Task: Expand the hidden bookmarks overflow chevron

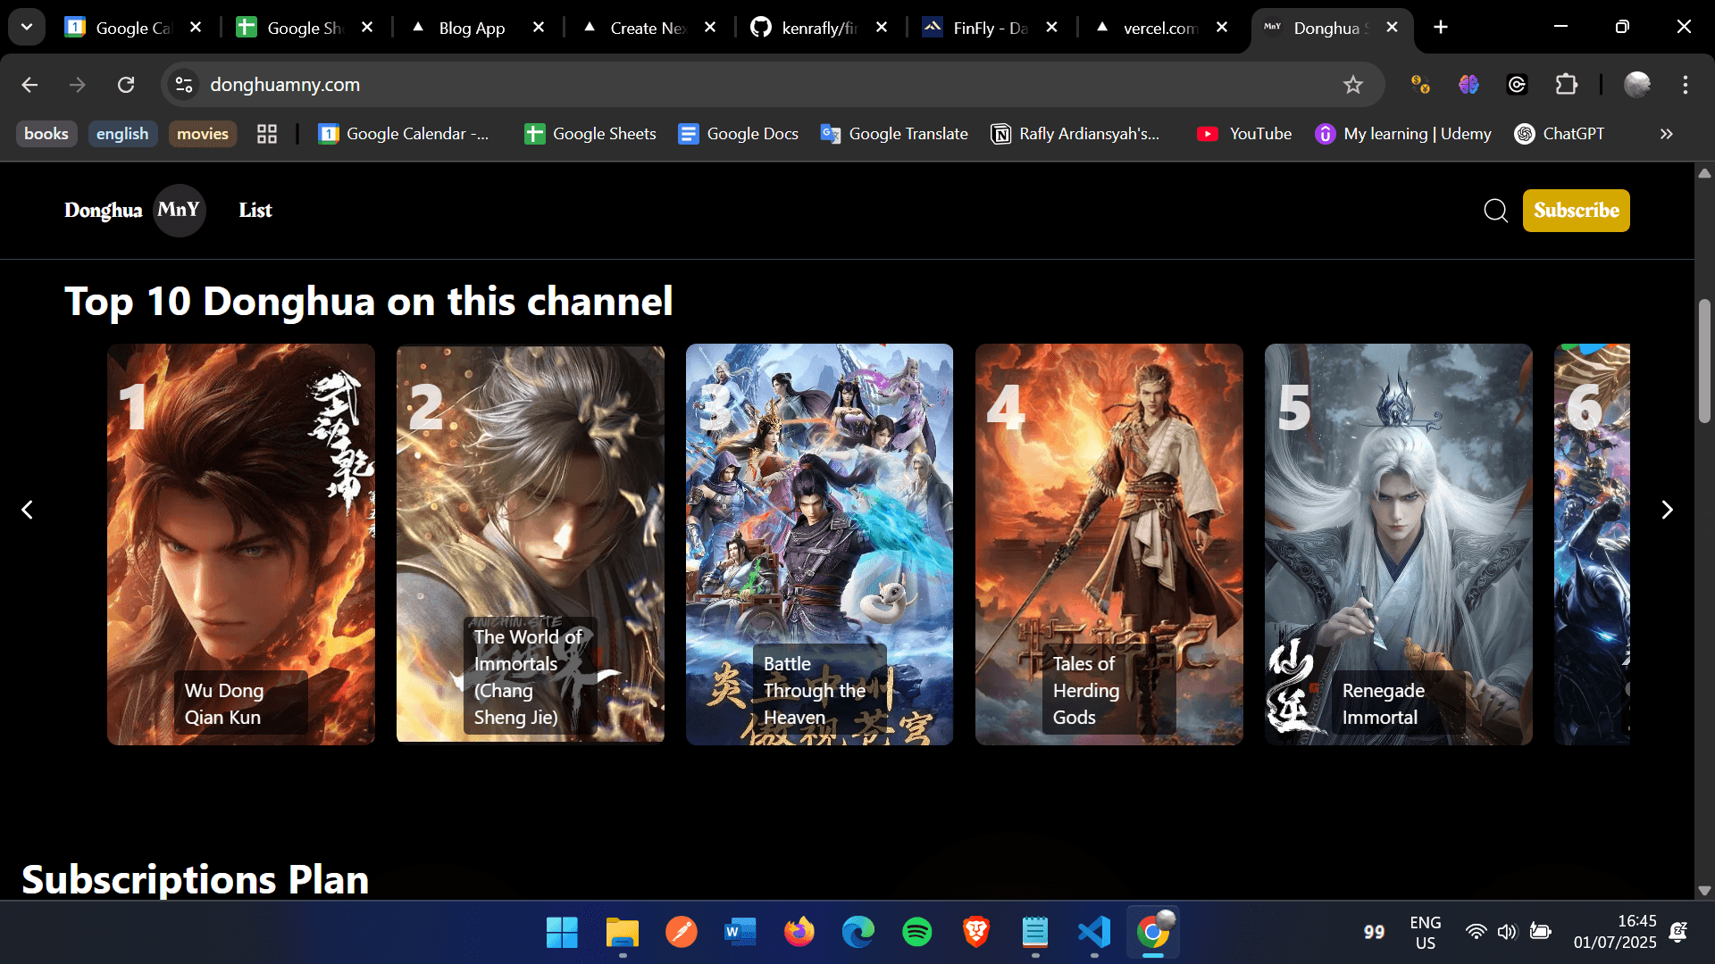Action: (x=1666, y=134)
